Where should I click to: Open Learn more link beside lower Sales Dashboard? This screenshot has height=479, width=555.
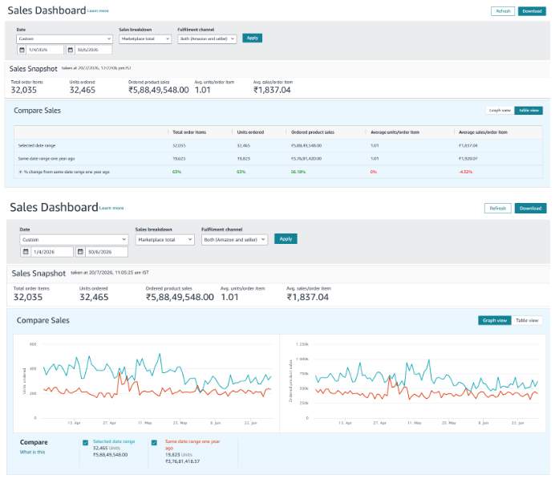(x=111, y=208)
